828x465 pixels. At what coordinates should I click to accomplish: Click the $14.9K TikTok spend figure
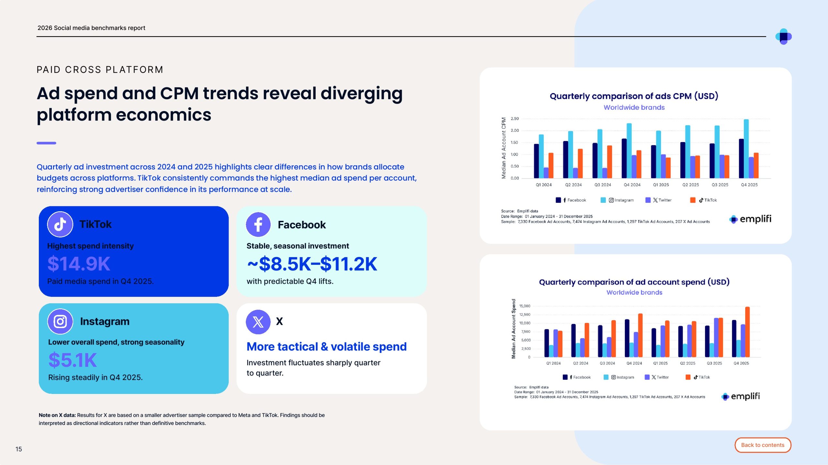coord(79,263)
